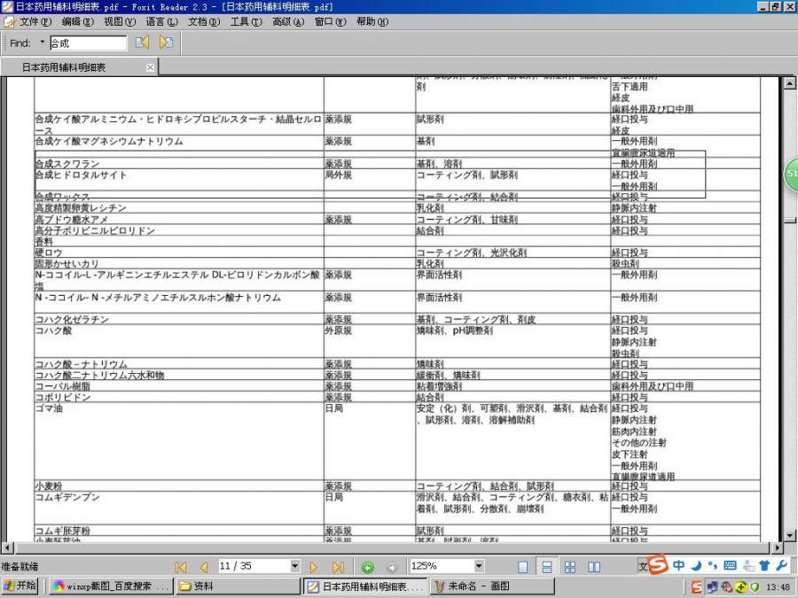This screenshot has width=798, height=598.
Task: Close the 日本药用辅料明细表 document tab
Action: coord(150,67)
